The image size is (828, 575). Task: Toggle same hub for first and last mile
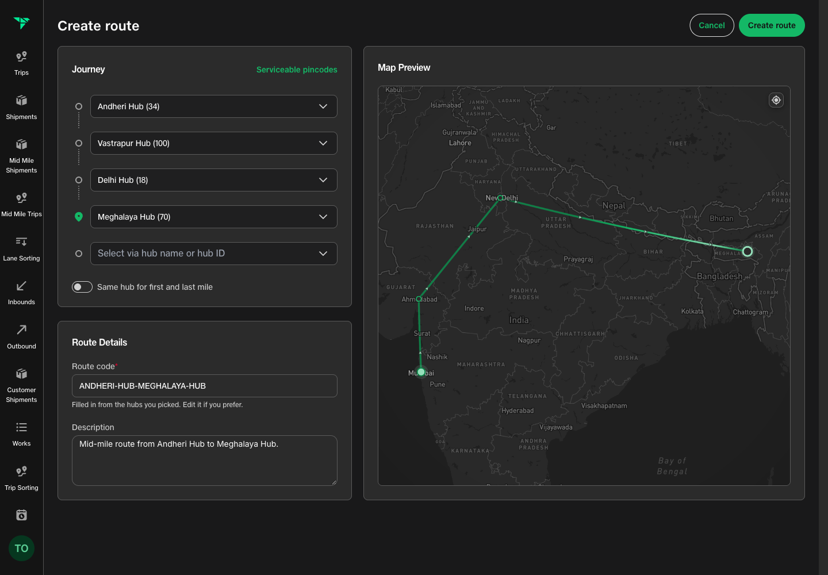coord(82,287)
